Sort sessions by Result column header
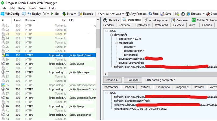 pyautogui.click(x=17, y=20)
